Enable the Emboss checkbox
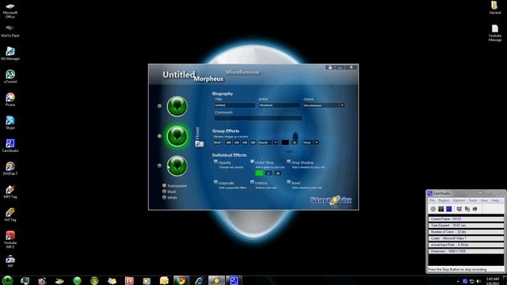507x285 pixels. tap(252, 182)
